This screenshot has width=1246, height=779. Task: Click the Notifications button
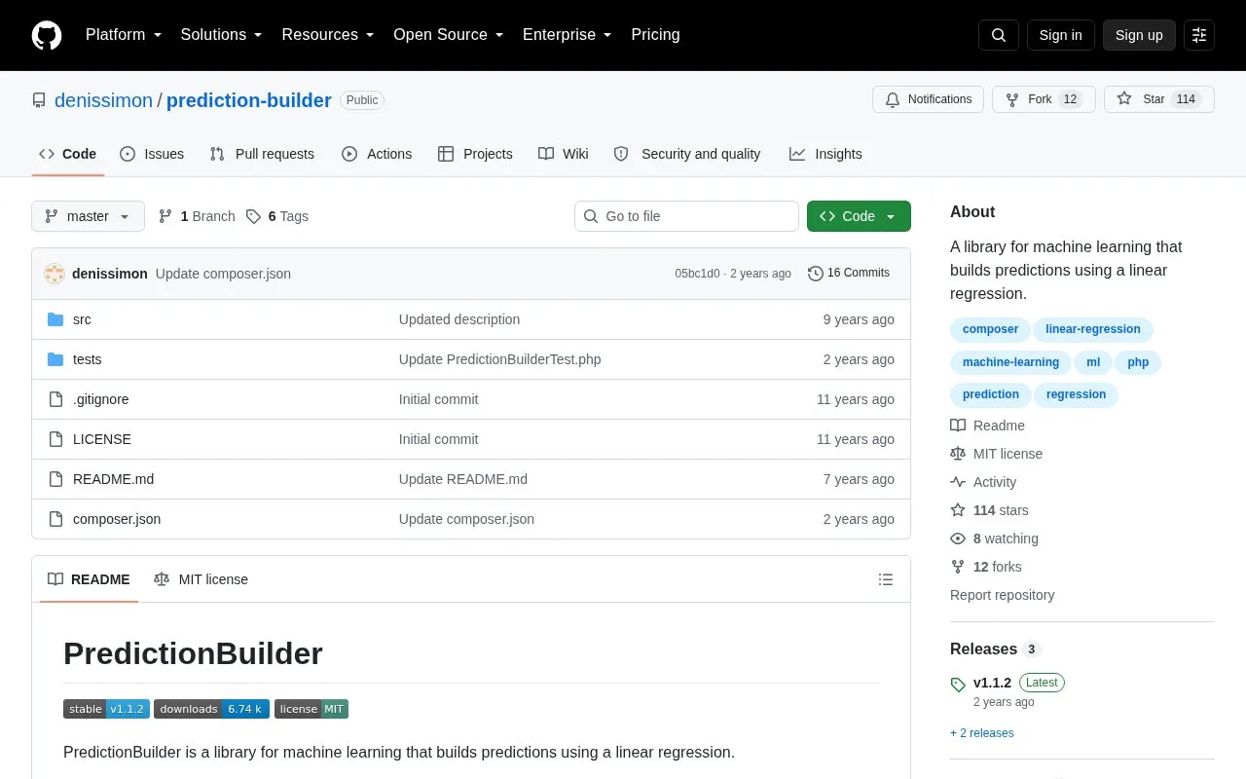929,99
